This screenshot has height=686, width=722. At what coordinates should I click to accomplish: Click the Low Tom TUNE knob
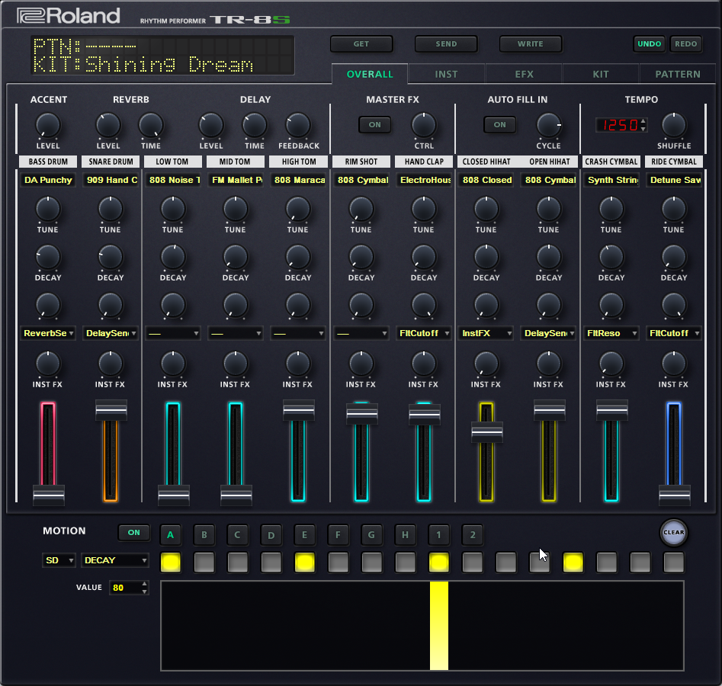click(x=173, y=210)
